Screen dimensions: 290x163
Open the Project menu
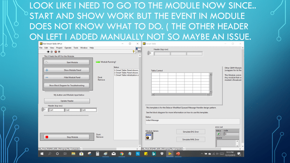[x=59, y=48]
